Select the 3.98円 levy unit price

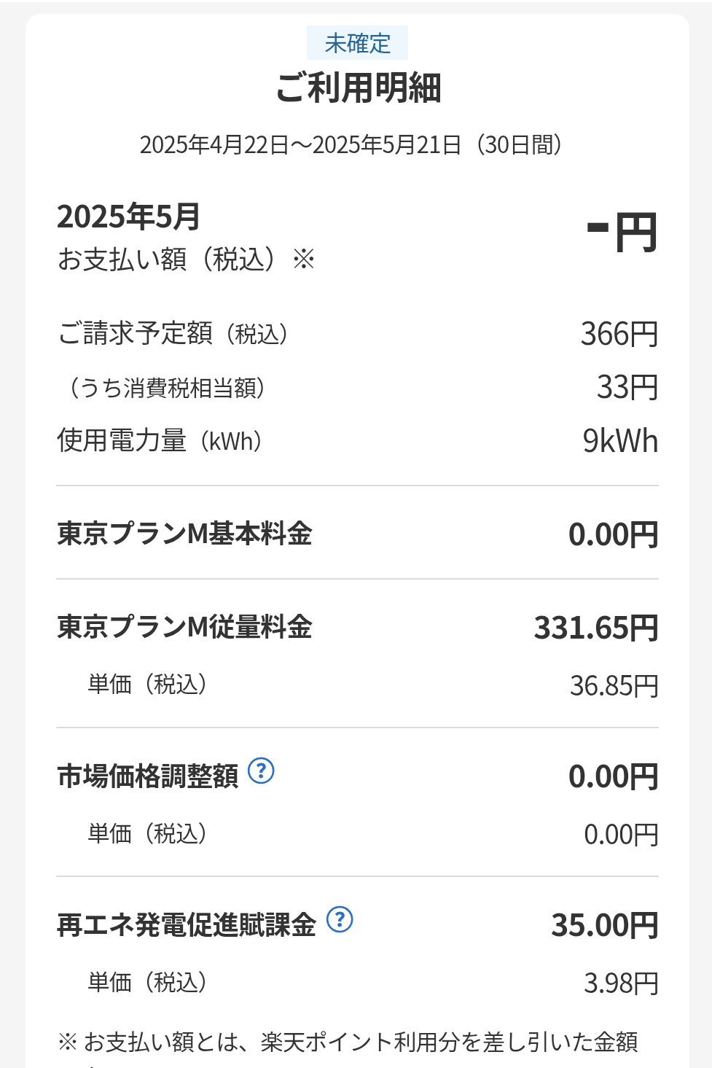[x=621, y=983]
